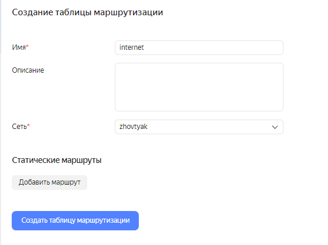Click the bottom area of Описание box
Screen dimensions: 328x245
click(x=199, y=106)
